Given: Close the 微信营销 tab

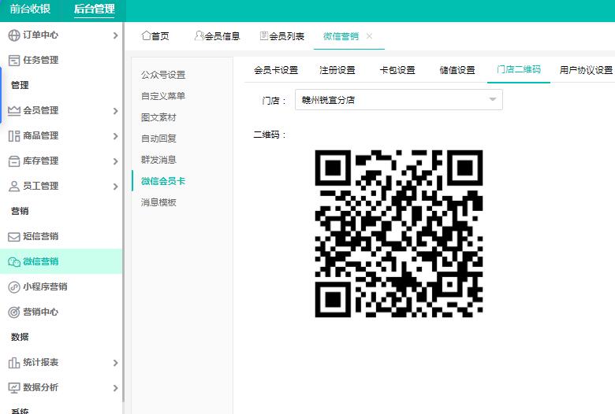Looking at the screenshot, I should (x=369, y=36).
